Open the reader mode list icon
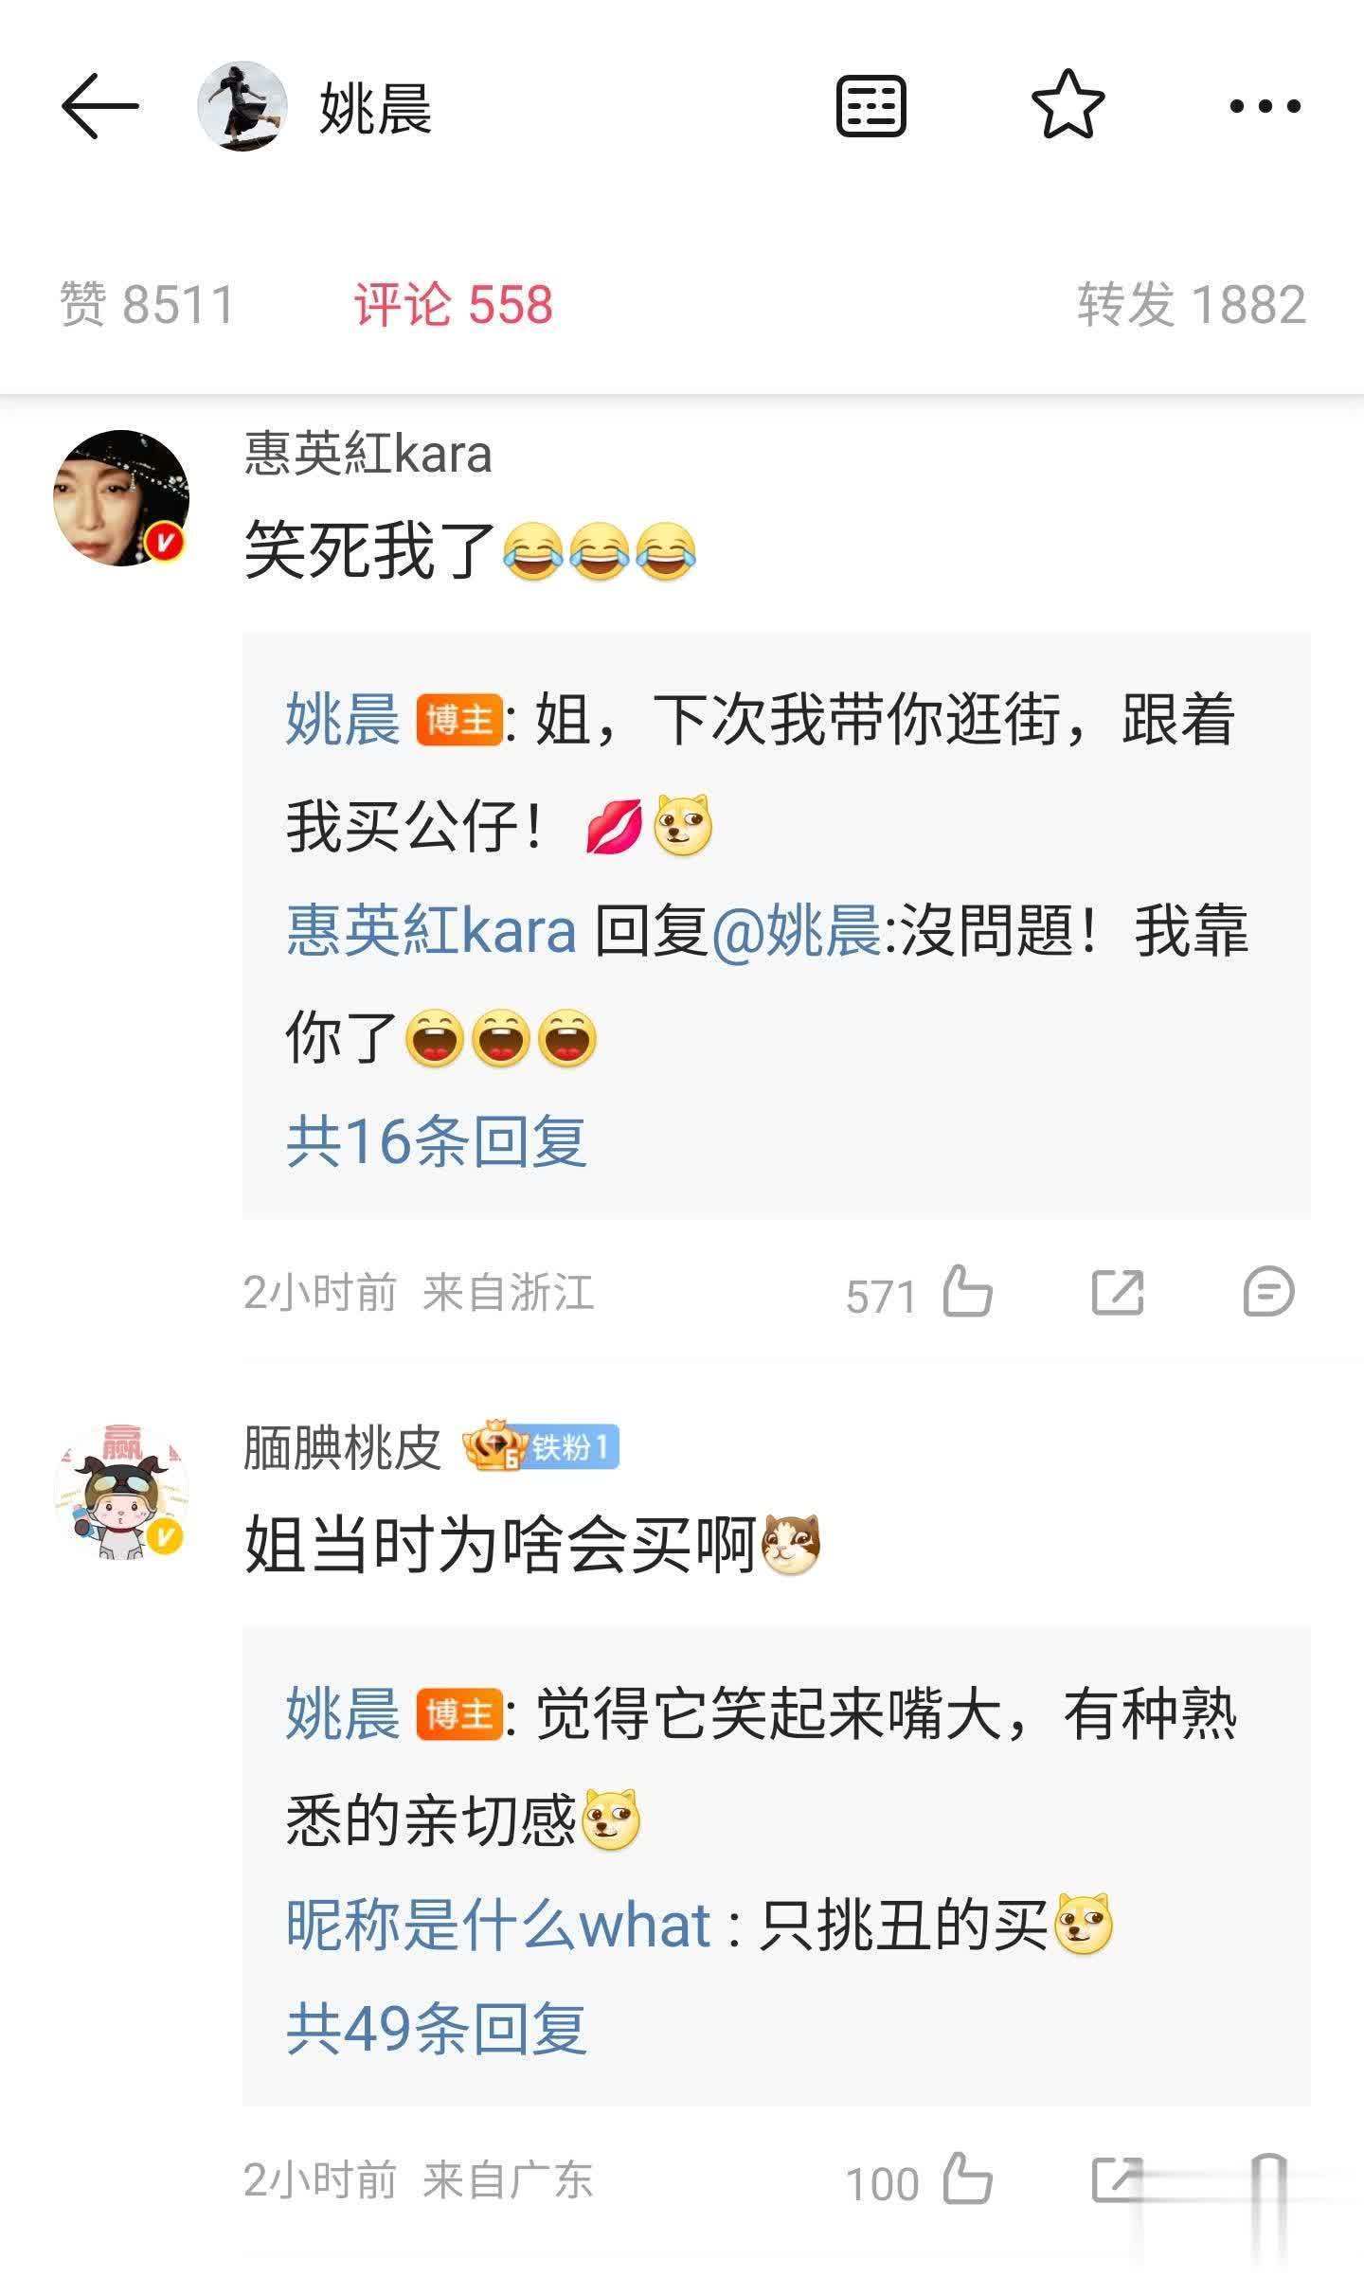The height and width of the screenshot is (2276, 1364). point(870,106)
